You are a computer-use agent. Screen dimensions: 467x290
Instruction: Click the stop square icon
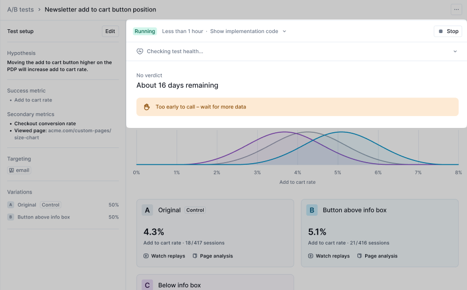(x=441, y=31)
